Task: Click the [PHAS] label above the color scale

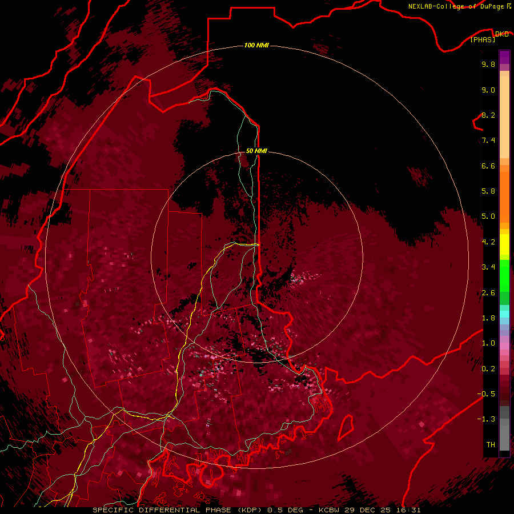Action: (x=483, y=39)
